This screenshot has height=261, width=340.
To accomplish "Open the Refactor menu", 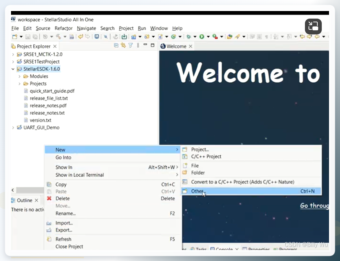I will pos(64,28).
